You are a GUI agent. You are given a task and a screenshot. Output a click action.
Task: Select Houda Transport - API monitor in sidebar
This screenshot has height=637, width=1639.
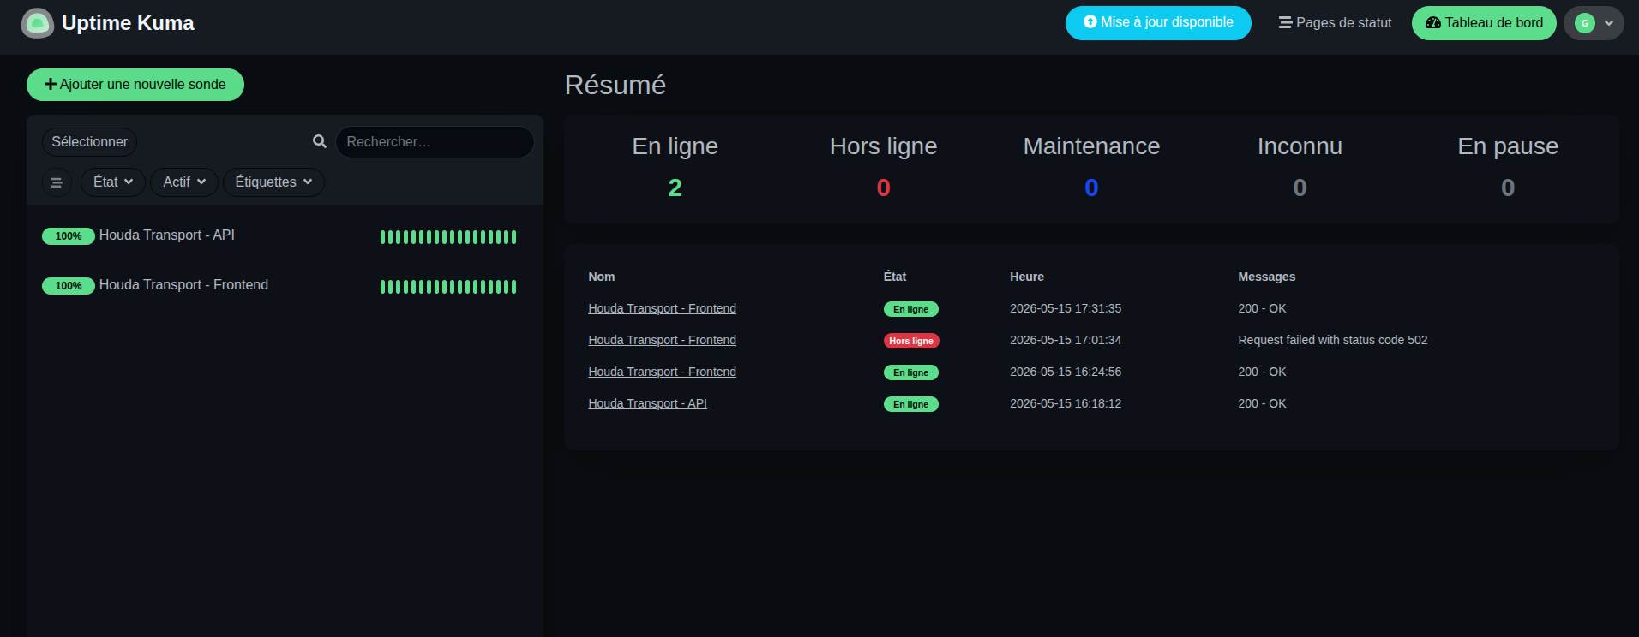pos(284,235)
